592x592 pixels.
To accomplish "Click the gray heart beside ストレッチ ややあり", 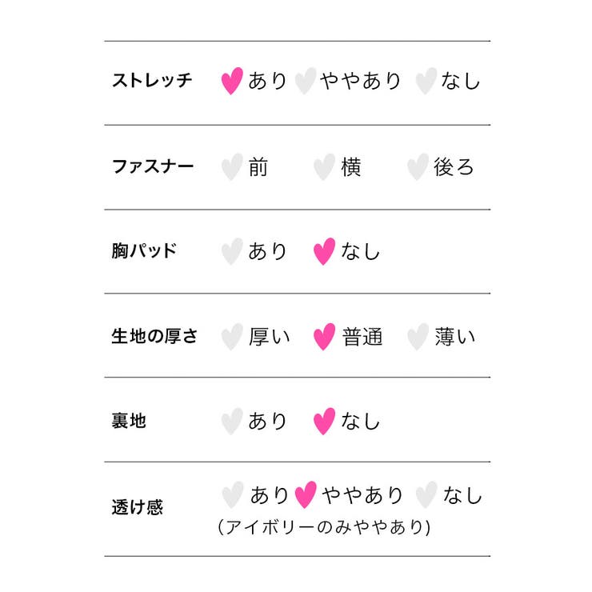I will pos(305,82).
